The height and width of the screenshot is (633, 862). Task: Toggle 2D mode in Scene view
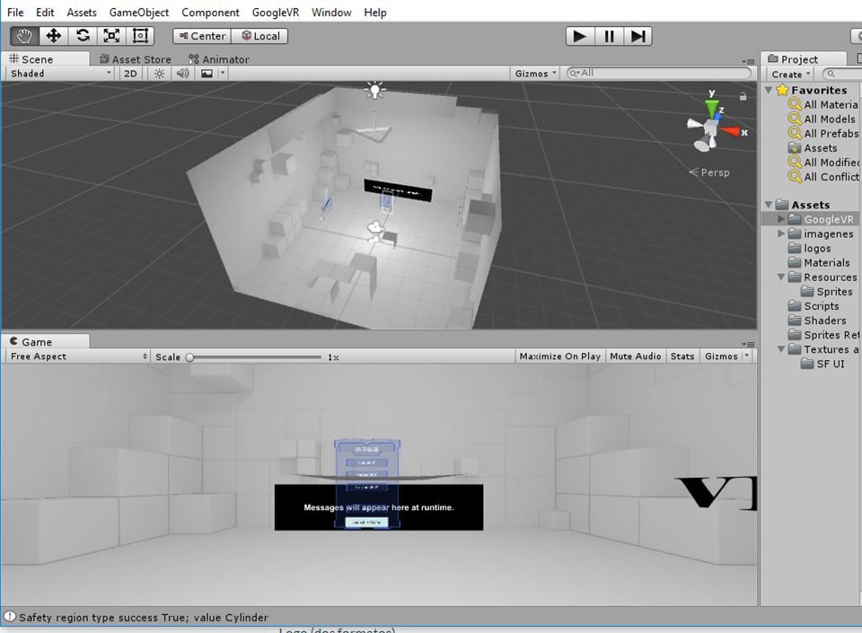129,74
